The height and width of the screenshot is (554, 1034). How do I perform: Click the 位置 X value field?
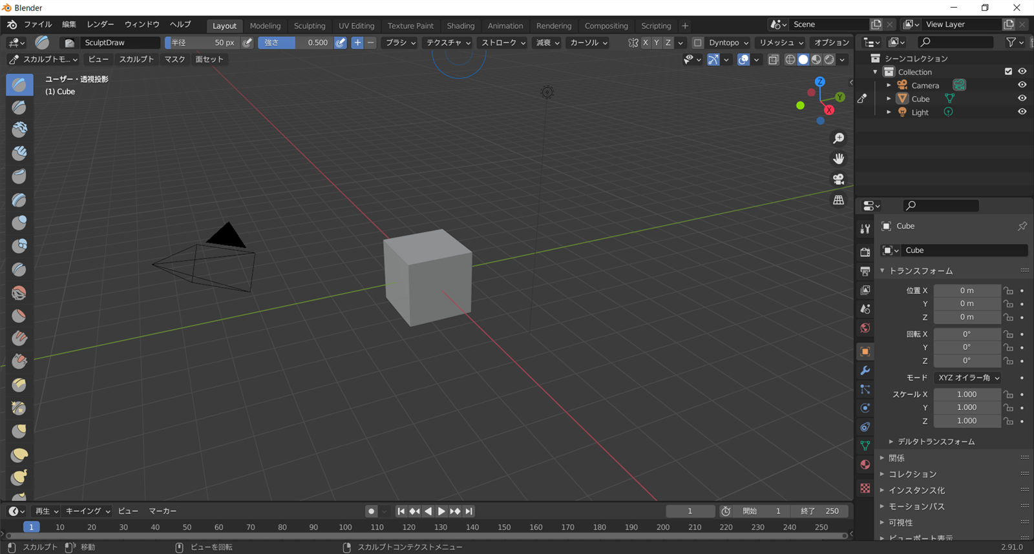[x=966, y=291]
